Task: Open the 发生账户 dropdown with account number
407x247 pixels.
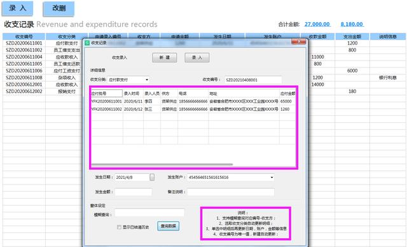Action: (x=231, y=178)
